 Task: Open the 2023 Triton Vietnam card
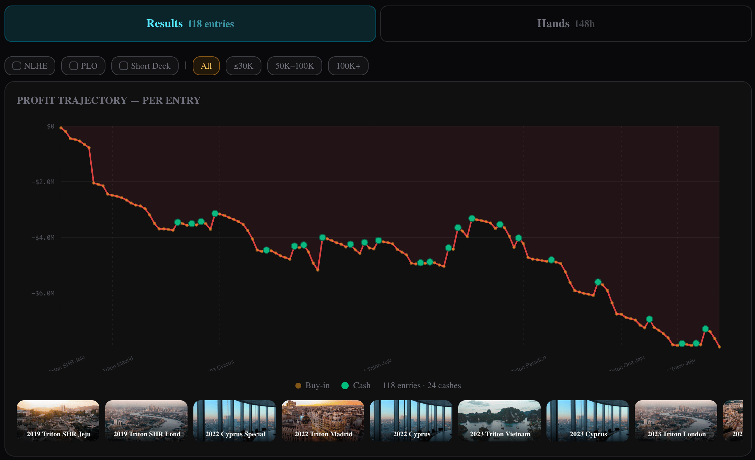pyautogui.click(x=499, y=420)
